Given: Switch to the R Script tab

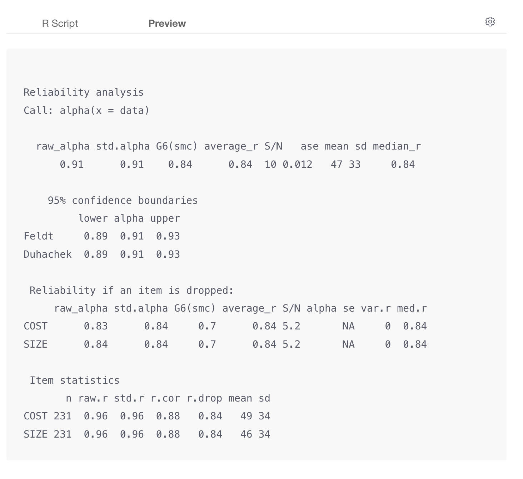Looking at the screenshot, I should pos(60,24).
